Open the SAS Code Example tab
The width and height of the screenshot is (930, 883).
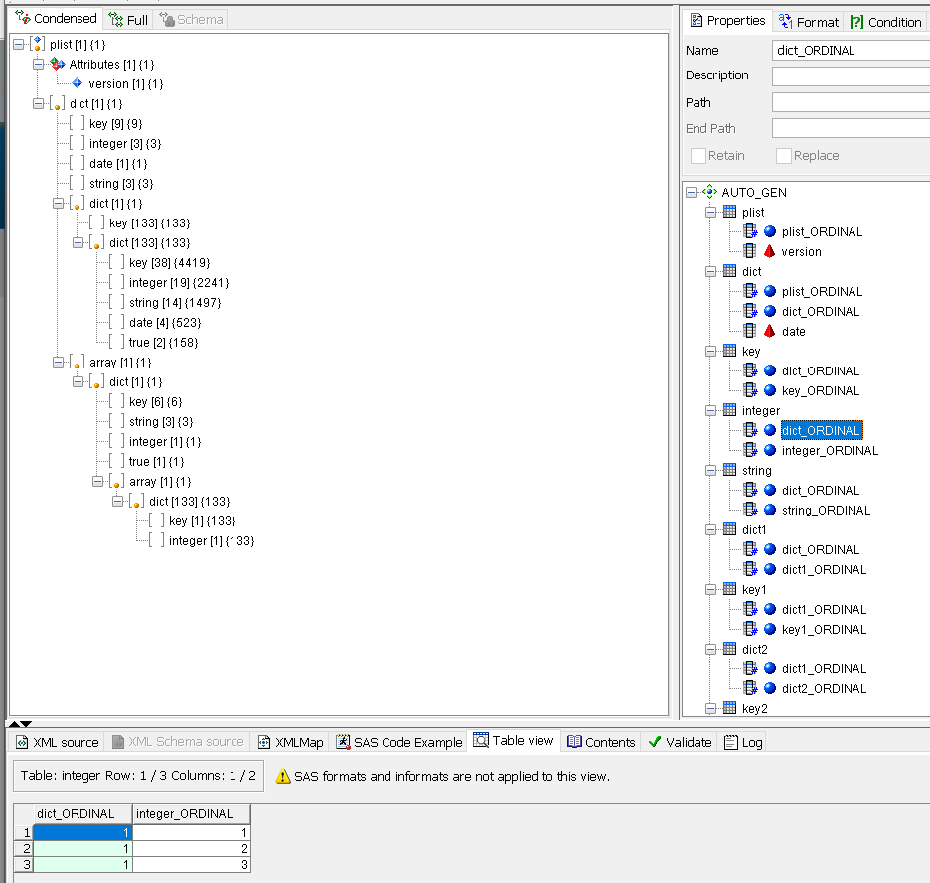[x=399, y=742]
